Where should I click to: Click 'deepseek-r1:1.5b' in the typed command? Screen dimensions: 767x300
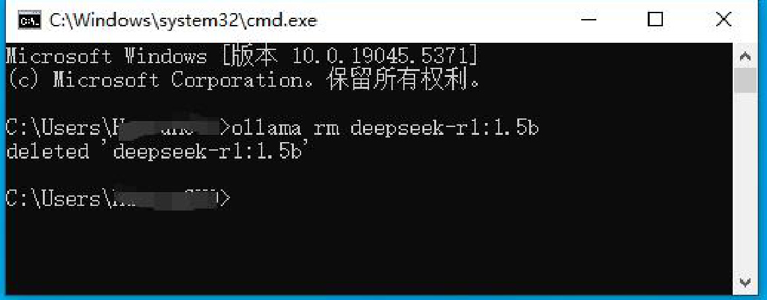click(x=445, y=128)
